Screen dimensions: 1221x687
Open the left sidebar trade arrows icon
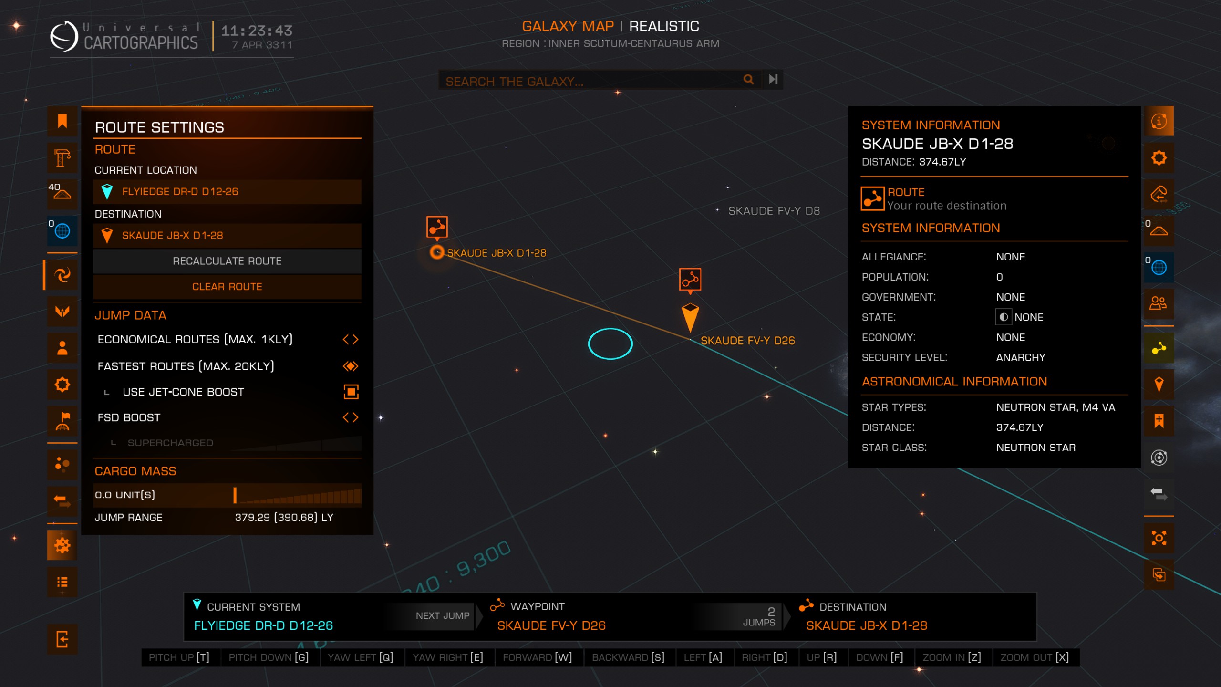pyautogui.click(x=62, y=501)
